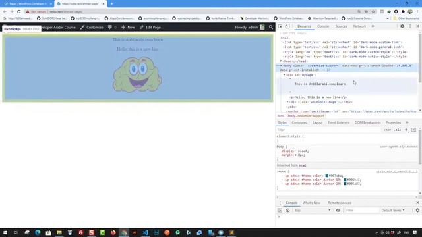Reload the current page

(x=19, y=12)
